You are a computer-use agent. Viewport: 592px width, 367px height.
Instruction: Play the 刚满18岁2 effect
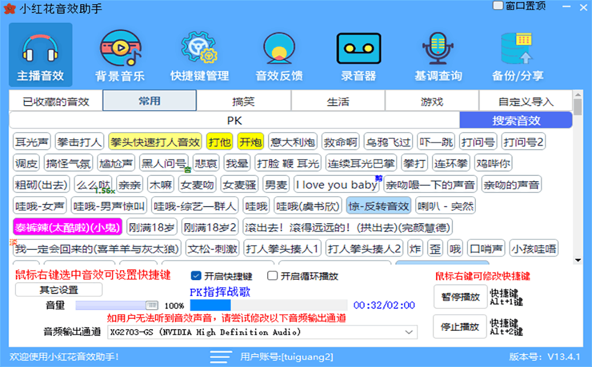(x=210, y=228)
